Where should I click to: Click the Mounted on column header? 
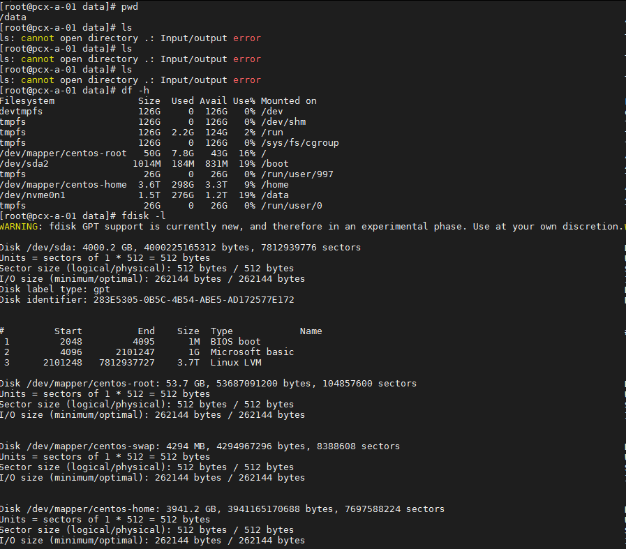pos(288,101)
